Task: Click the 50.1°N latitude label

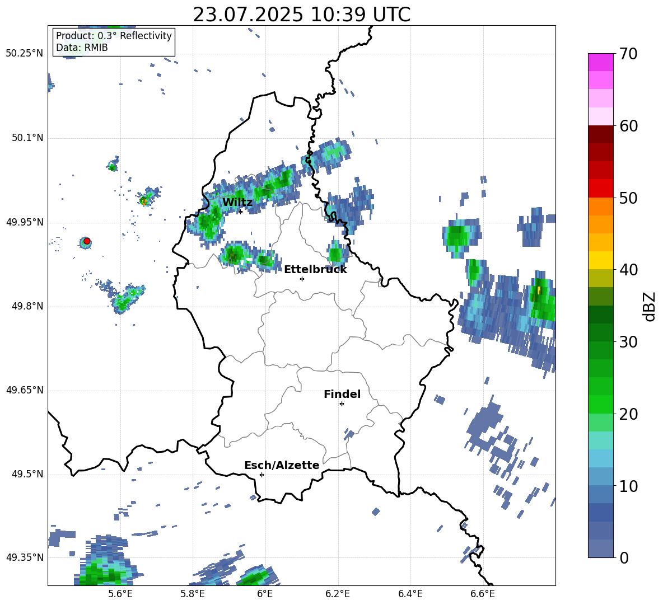Action: (x=27, y=138)
